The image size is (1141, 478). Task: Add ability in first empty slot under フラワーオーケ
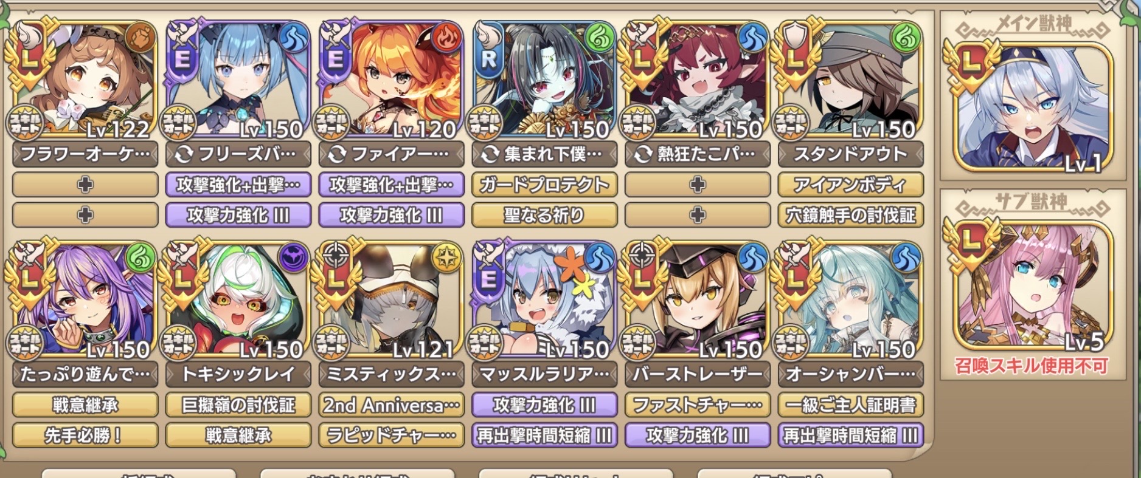coord(85,184)
